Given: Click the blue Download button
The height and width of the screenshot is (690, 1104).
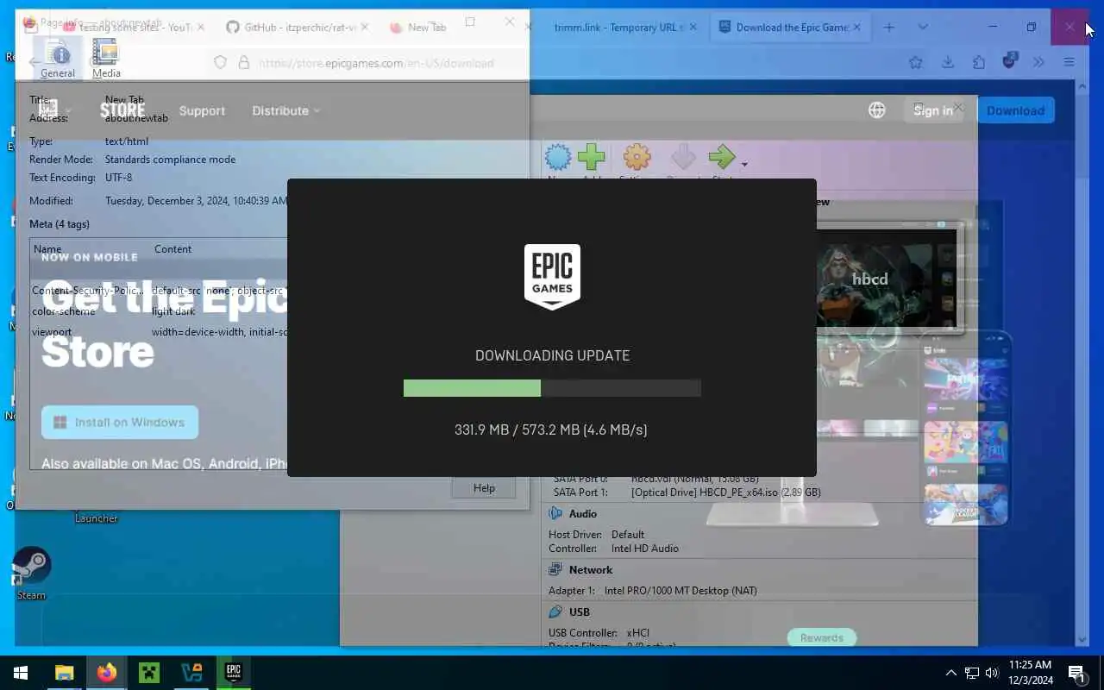Looking at the screenshot, I should click(x=1015, y=110).
